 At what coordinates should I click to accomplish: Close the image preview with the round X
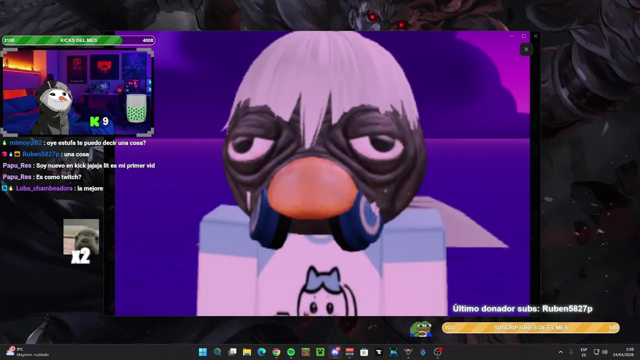tap(526, 49)
